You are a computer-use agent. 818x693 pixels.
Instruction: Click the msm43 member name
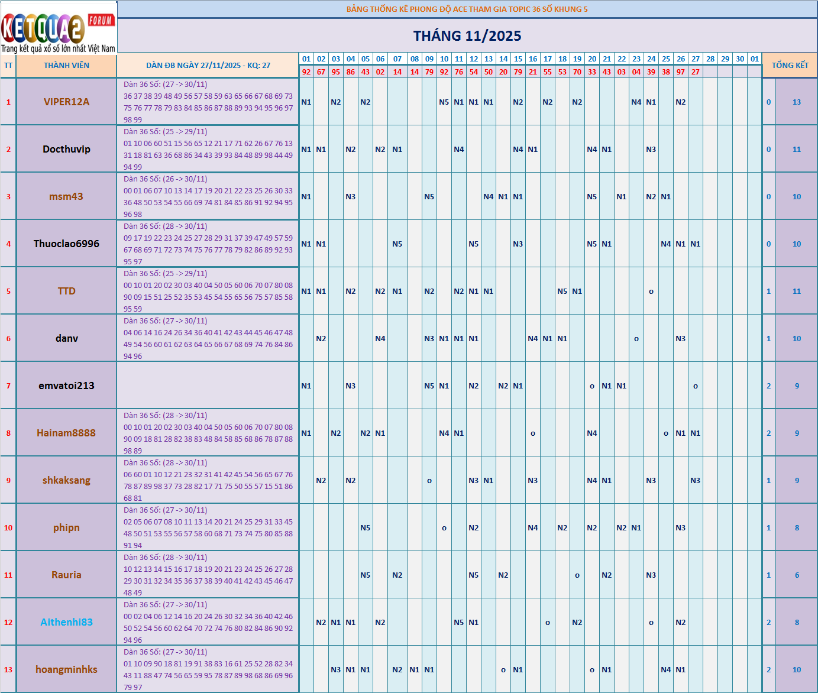tap(66, 196)
